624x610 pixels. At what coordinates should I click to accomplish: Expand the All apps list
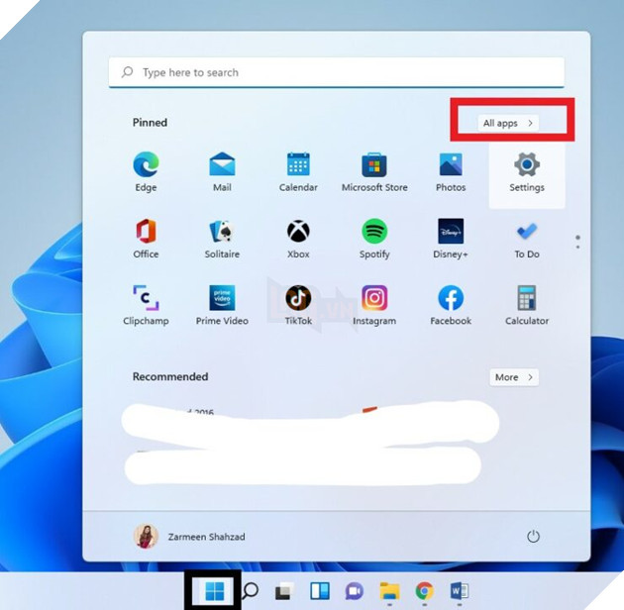point(508,123)
